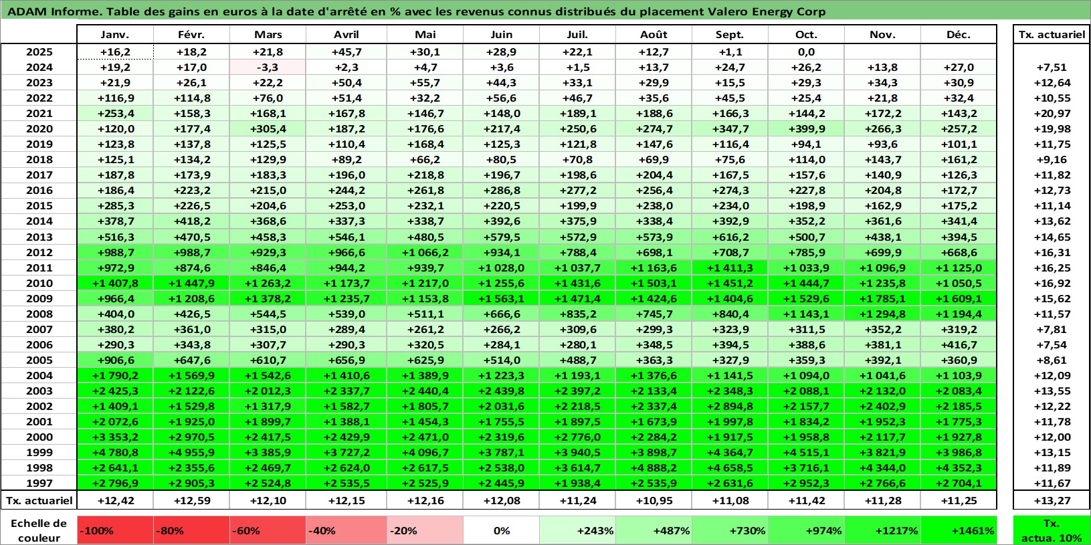Image resolution: width=1091 pixels, height=545 pixels.
Task: Select the 2025 row label
Action: (x=39, y=52)
